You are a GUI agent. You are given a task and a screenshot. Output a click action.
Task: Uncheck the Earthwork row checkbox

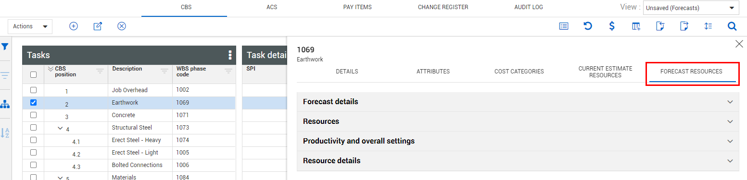pos(33,102)
